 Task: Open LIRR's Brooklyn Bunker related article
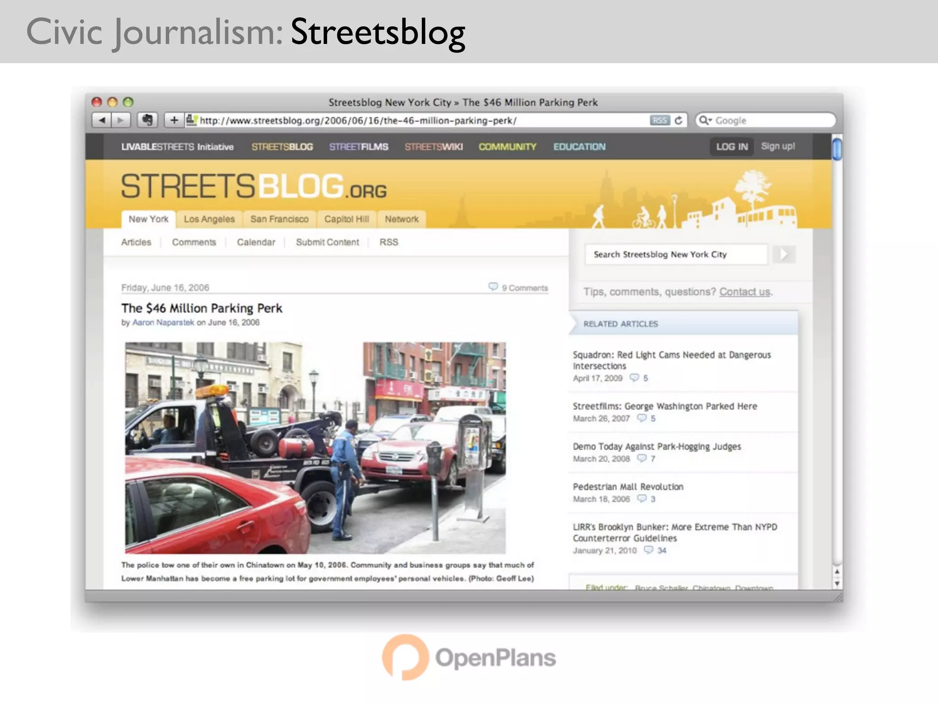tap(675, 532)
